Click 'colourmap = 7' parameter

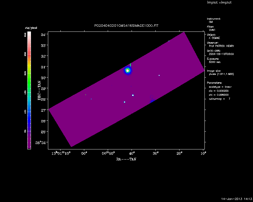pyautogui.click(x=219, y=99)
